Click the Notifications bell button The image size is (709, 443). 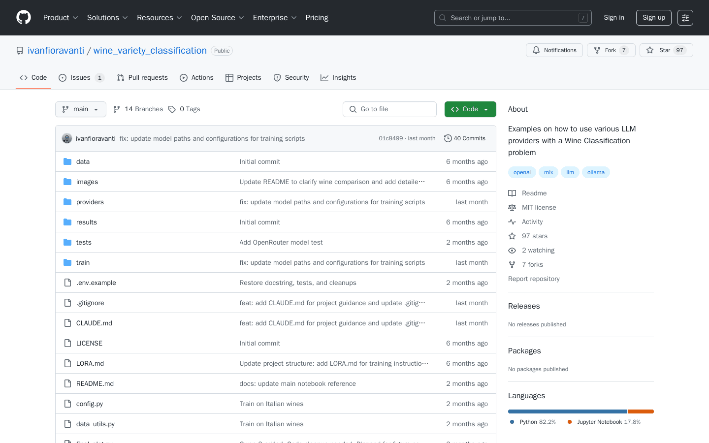click(554, 50)
